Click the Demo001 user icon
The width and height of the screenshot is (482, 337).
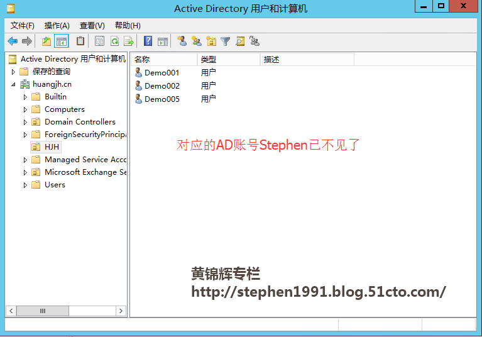click(139, 72)
